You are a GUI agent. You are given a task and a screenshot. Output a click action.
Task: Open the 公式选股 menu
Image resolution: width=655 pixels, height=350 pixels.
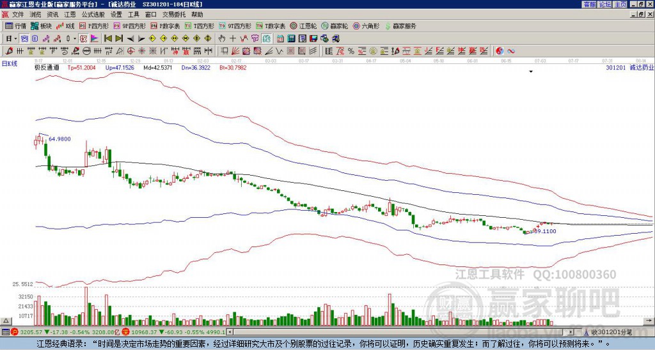[x=93, y=15]
